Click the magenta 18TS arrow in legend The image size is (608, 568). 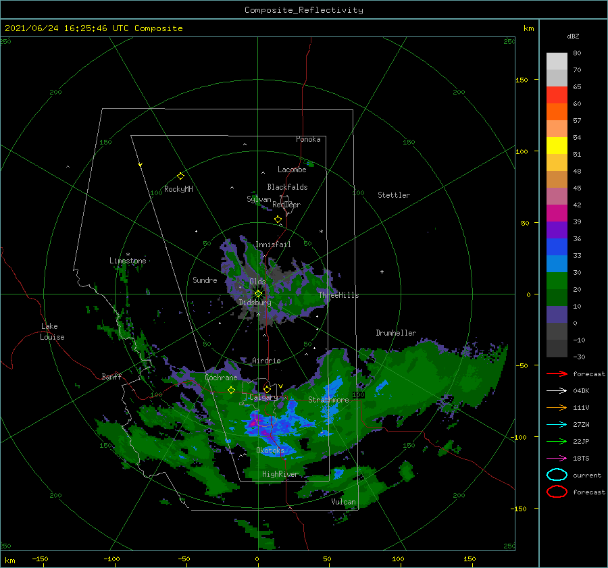point(557,459)
